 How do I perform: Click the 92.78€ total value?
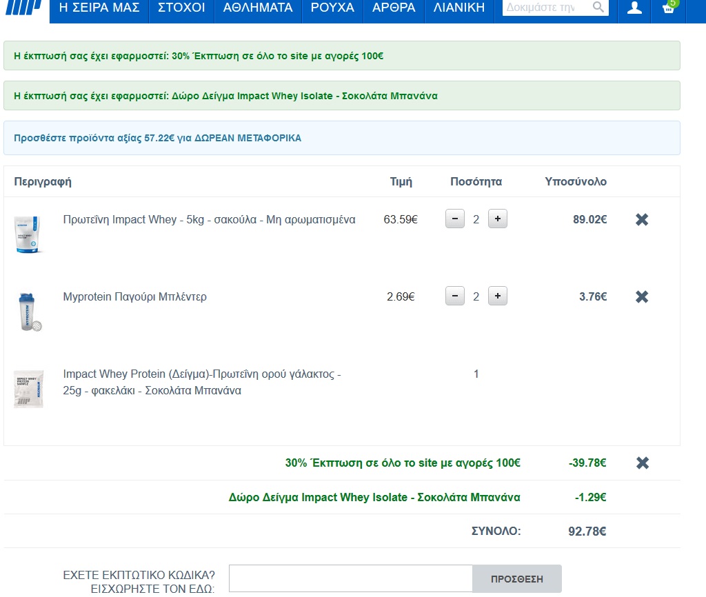point(587,532)
